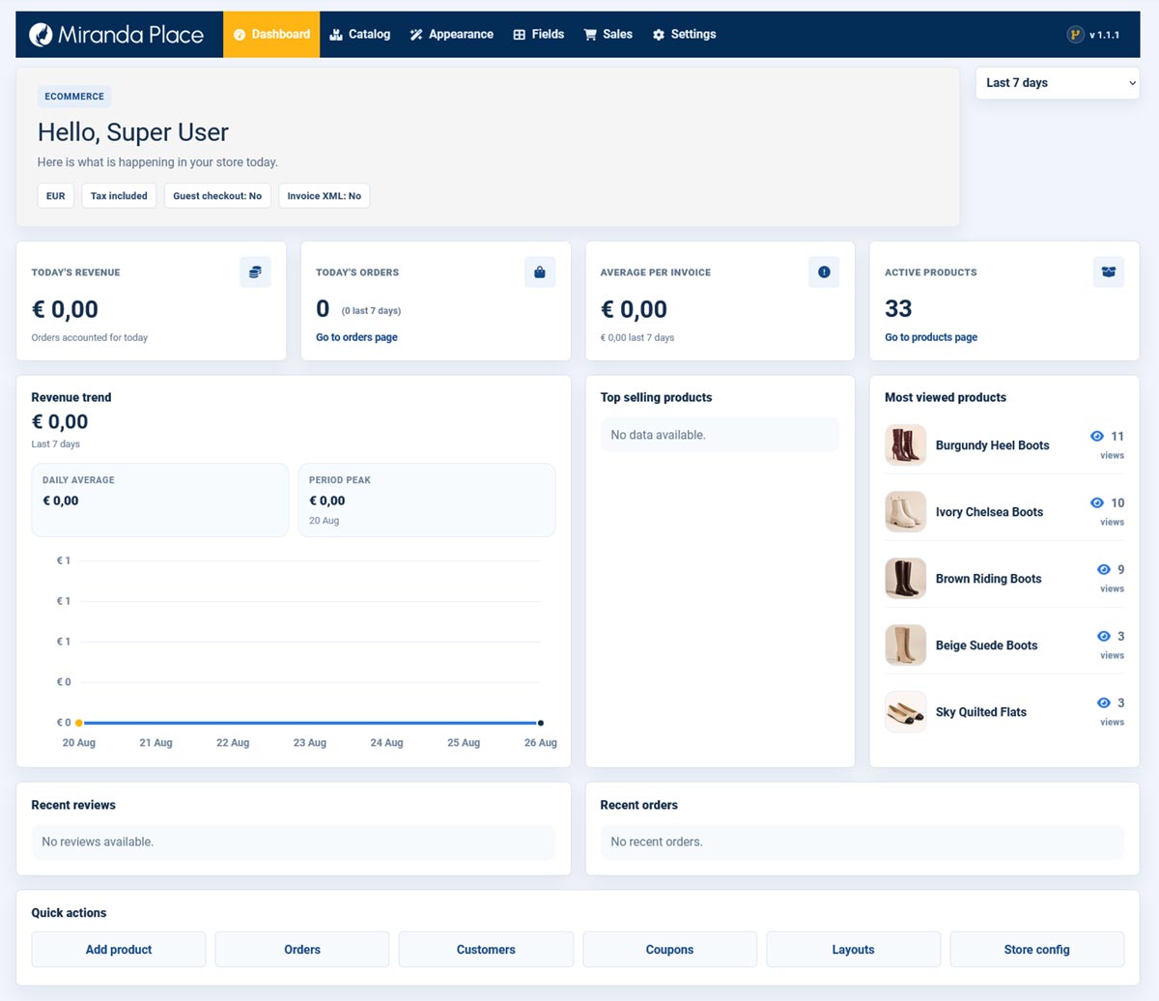
Task: Open the Dashboard menu item
Action: (x=271, y=35)
